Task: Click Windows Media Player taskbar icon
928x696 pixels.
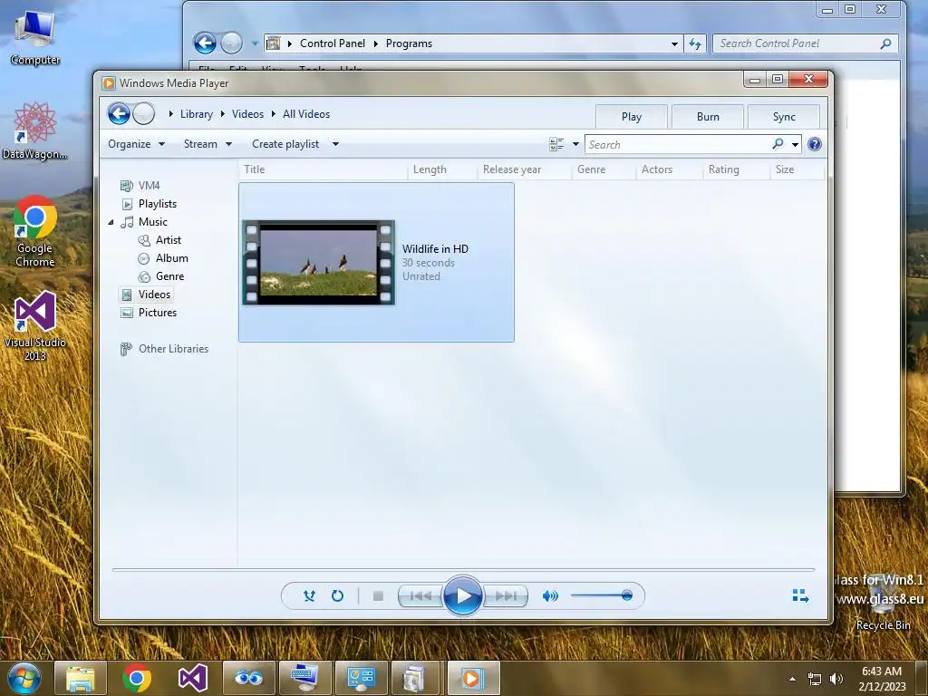Action: 473,678
